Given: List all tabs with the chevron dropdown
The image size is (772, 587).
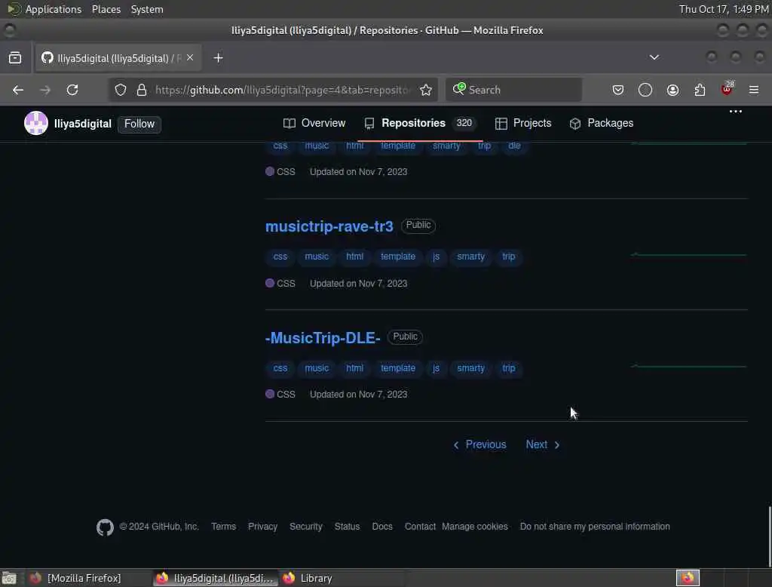Looking at the screenshot, I should 654,57.
